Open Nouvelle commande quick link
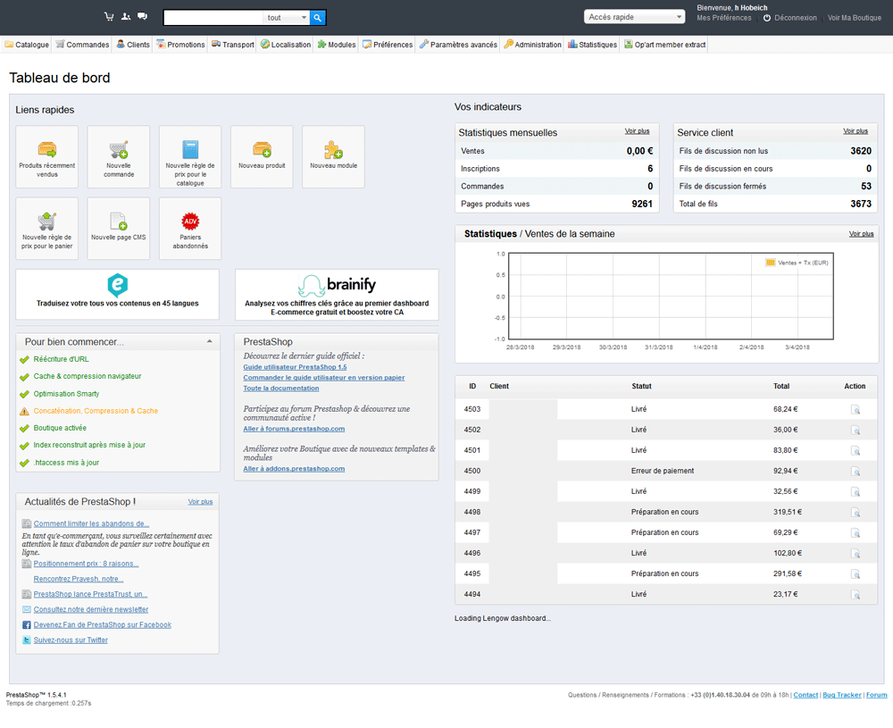Image resolution: width=893 pixels, height=728 pixels. 119,156
